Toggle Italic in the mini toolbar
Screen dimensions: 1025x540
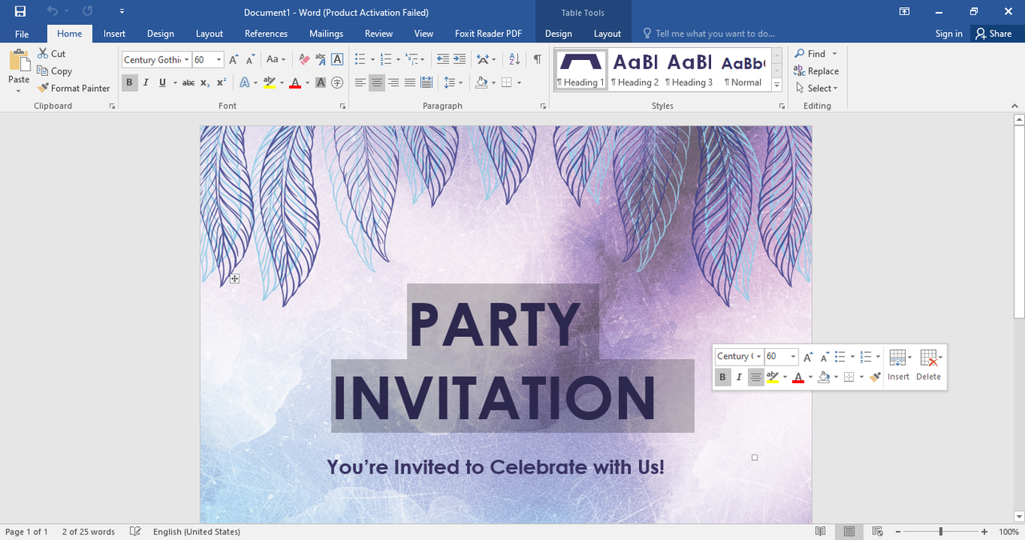coord(739,377)
